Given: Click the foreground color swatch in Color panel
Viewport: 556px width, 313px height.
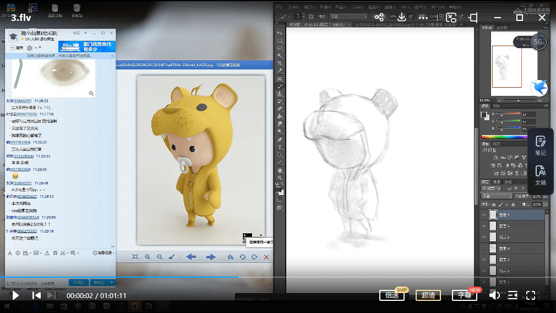Looking at the screenshot, I should pyautogui.click(x=483, y=114).
